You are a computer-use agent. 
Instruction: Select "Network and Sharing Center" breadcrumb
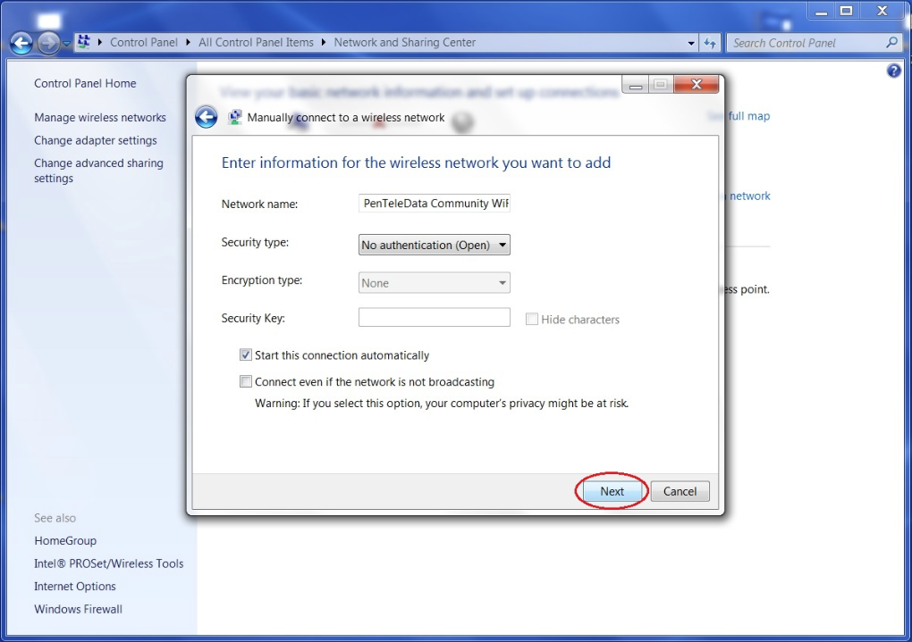point(405,42)
